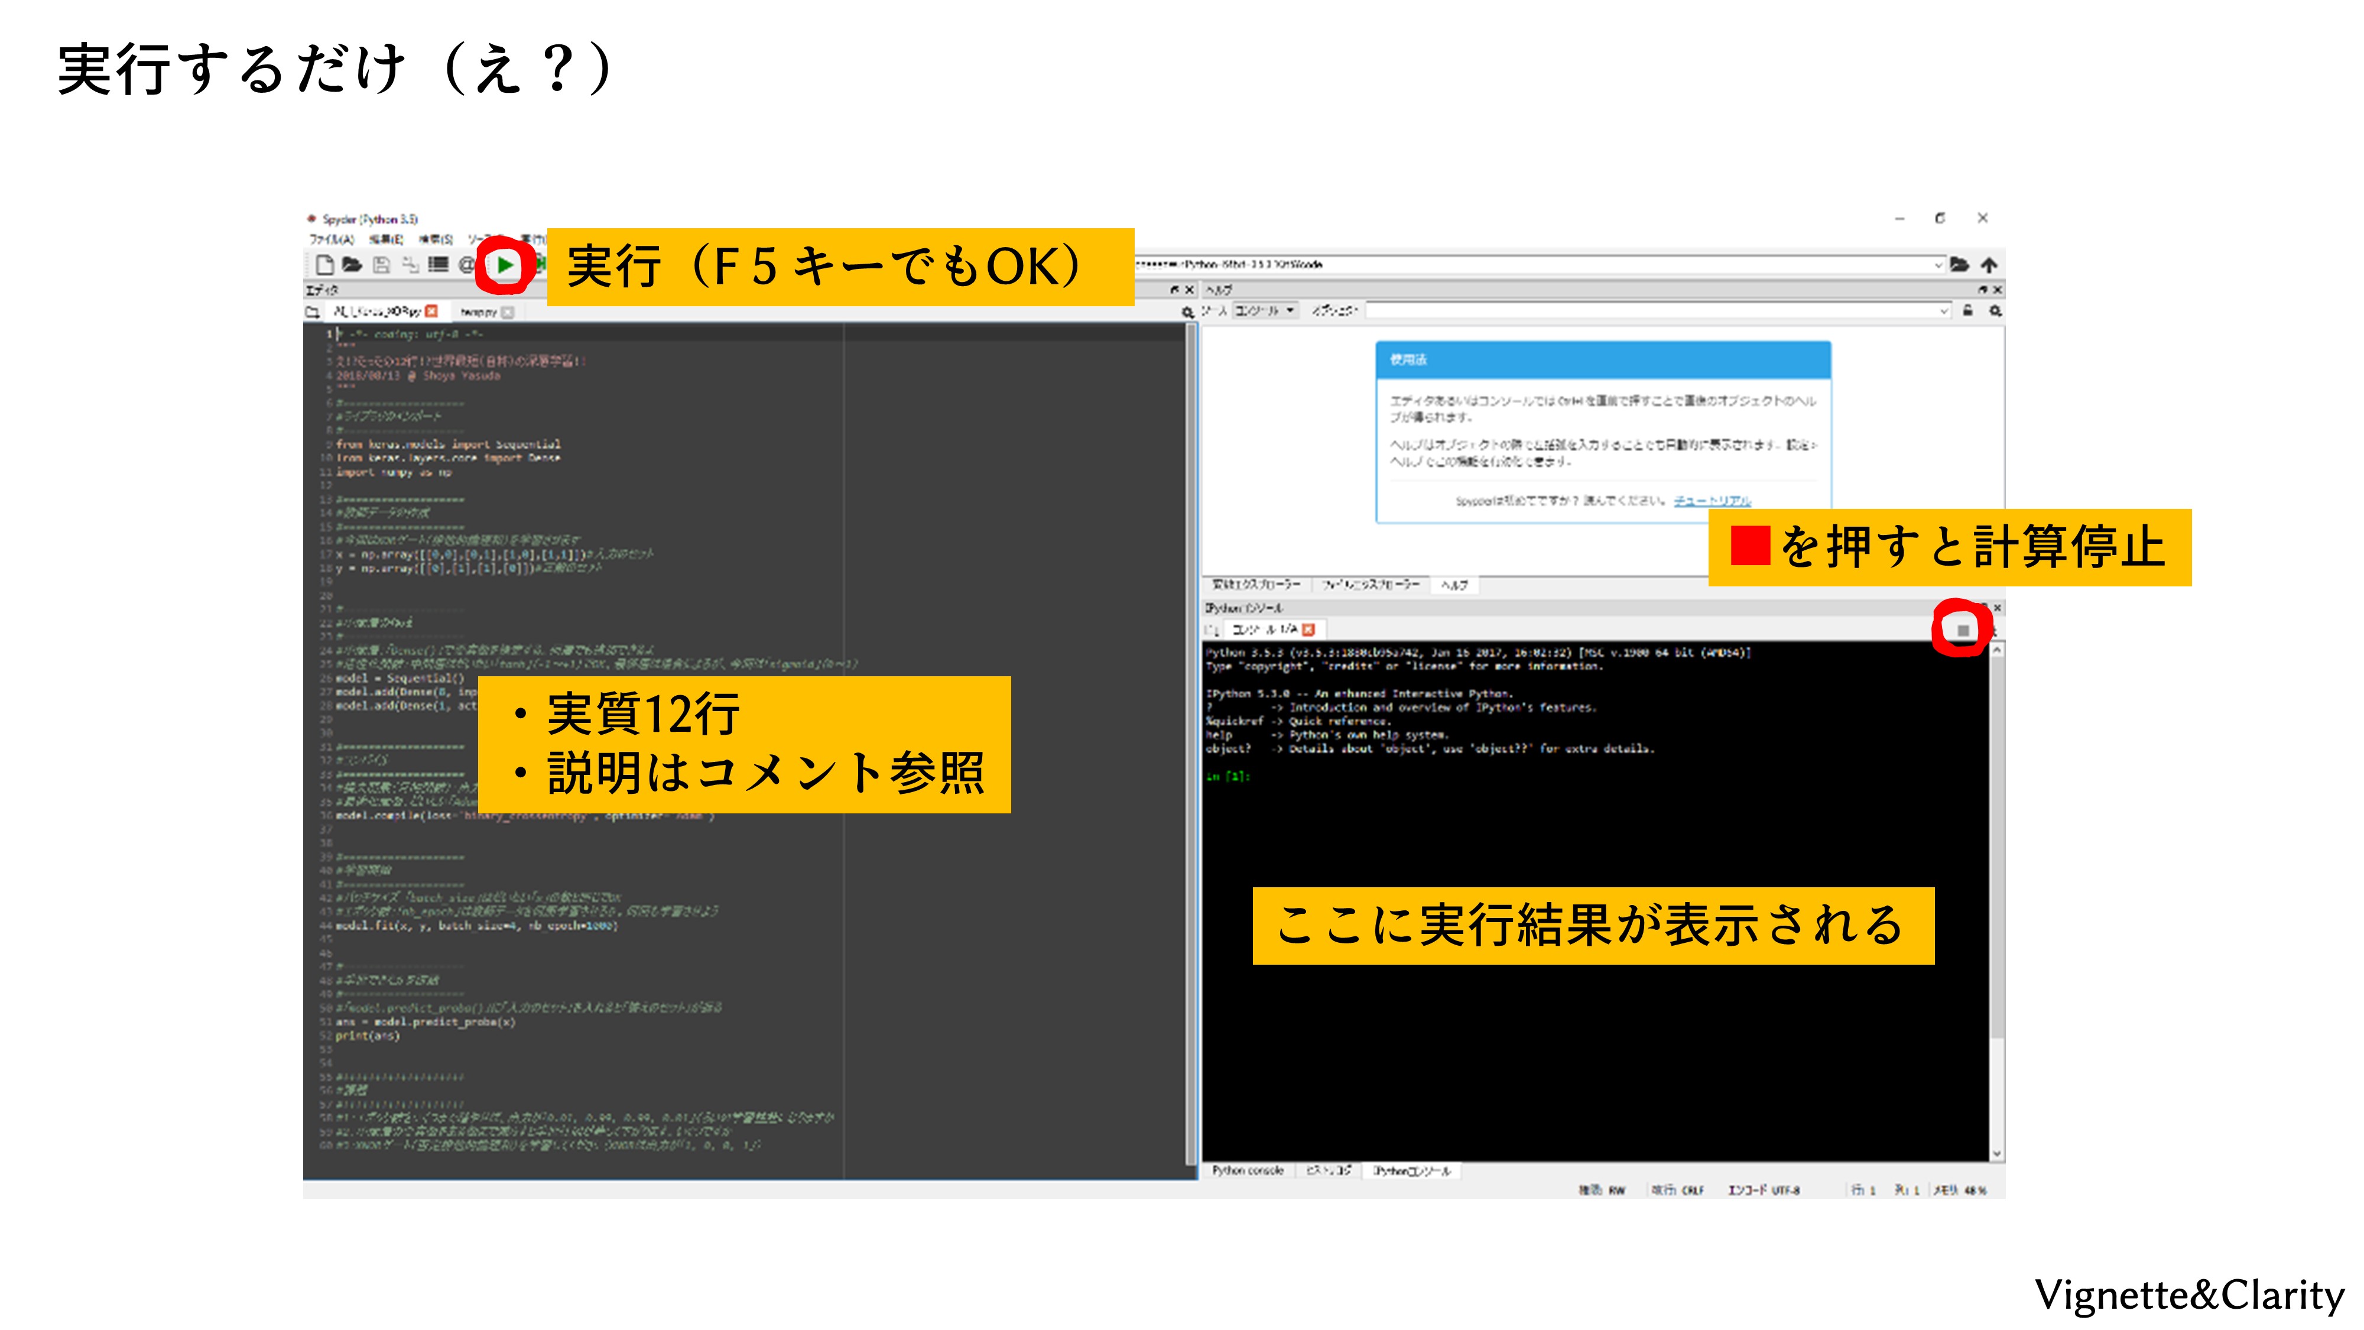Image resolution: width=2364 pixels, height=1330 pixels.
Task: Switch to the history log bottom tab
Action: (x=1328, y=1170)
